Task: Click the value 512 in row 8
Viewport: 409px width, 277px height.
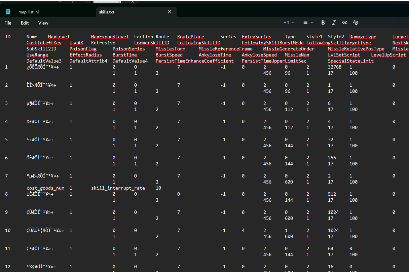Action: pos(332,194)
